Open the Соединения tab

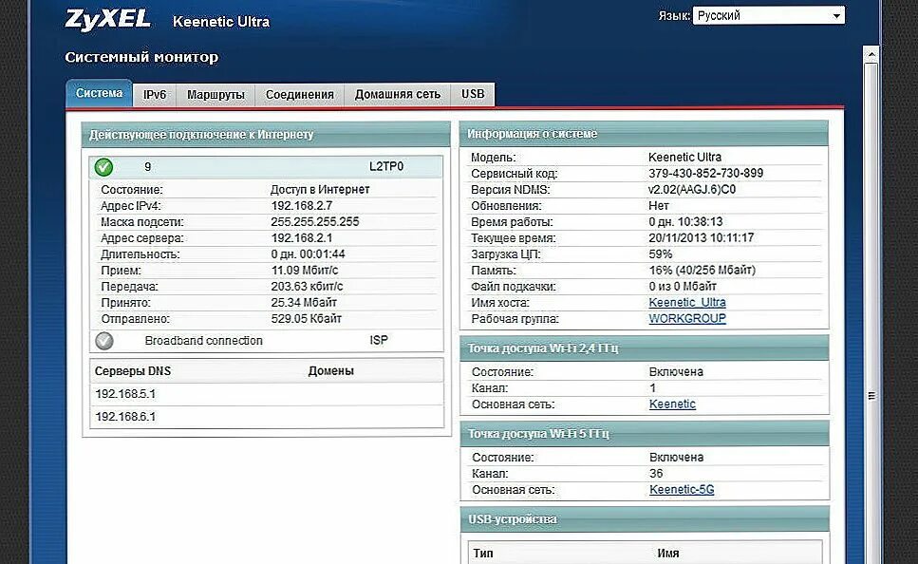299,94
